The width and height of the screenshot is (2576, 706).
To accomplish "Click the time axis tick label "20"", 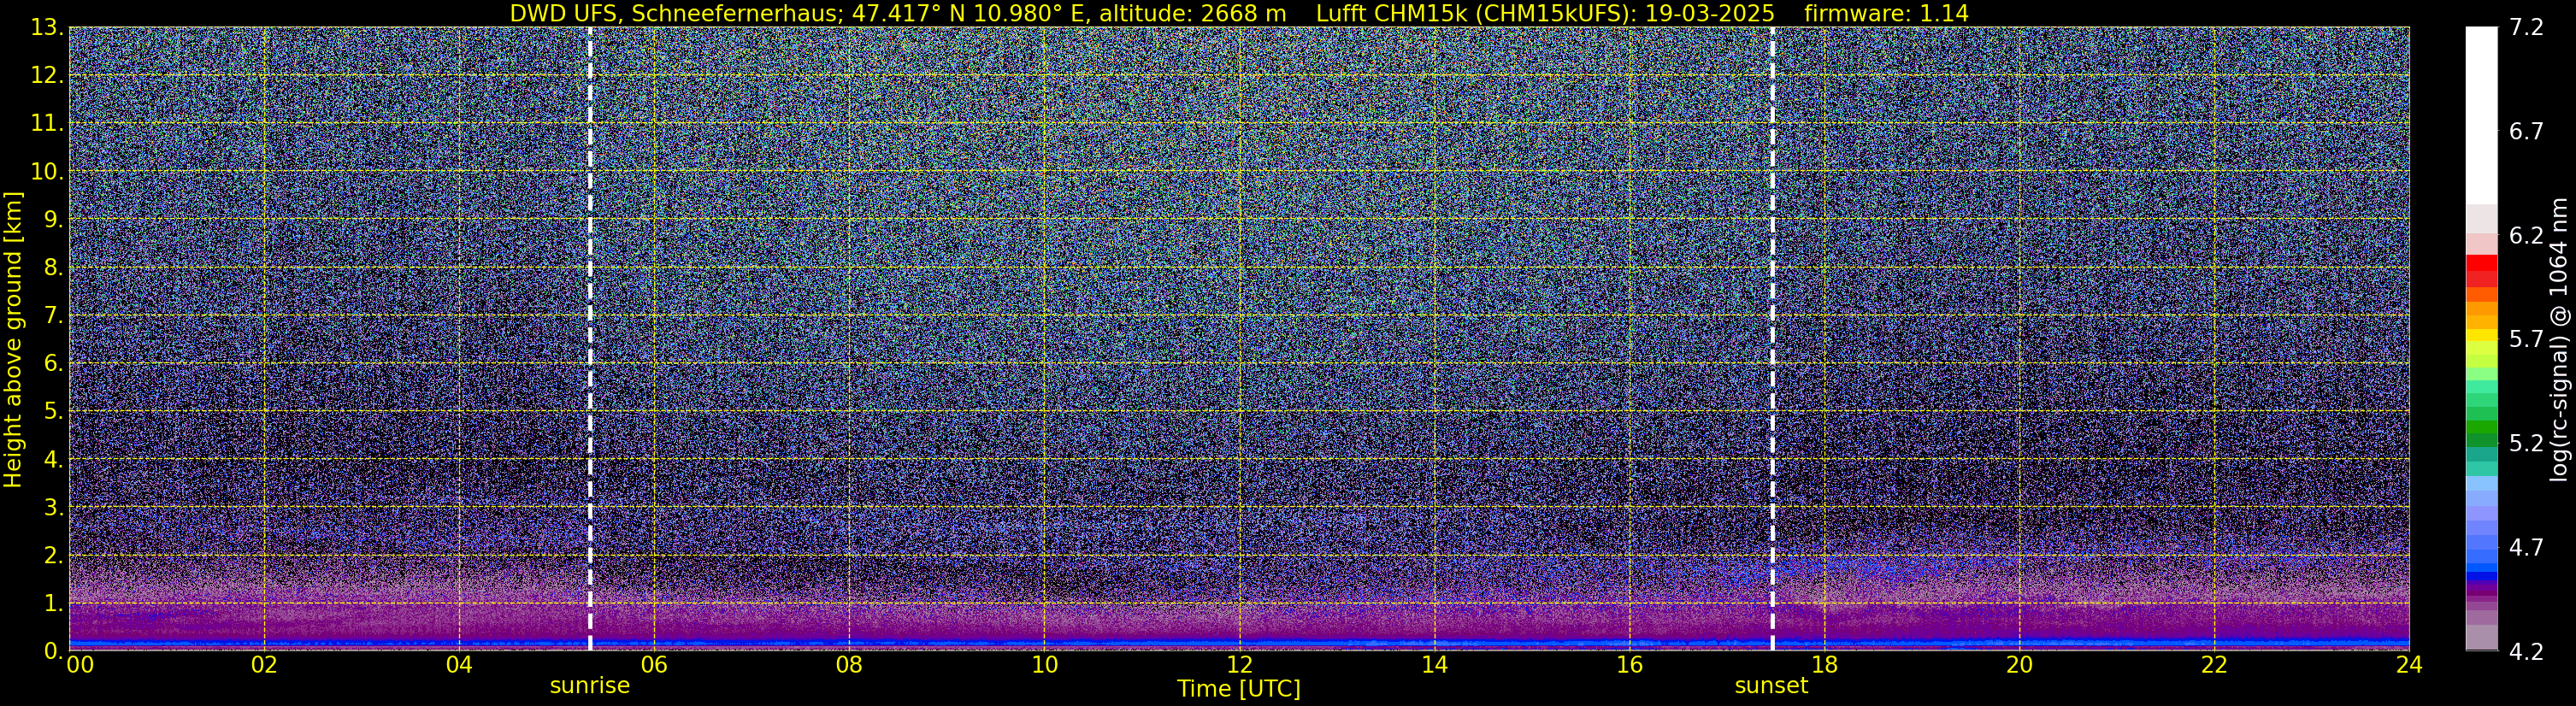I will [2019, 665].
